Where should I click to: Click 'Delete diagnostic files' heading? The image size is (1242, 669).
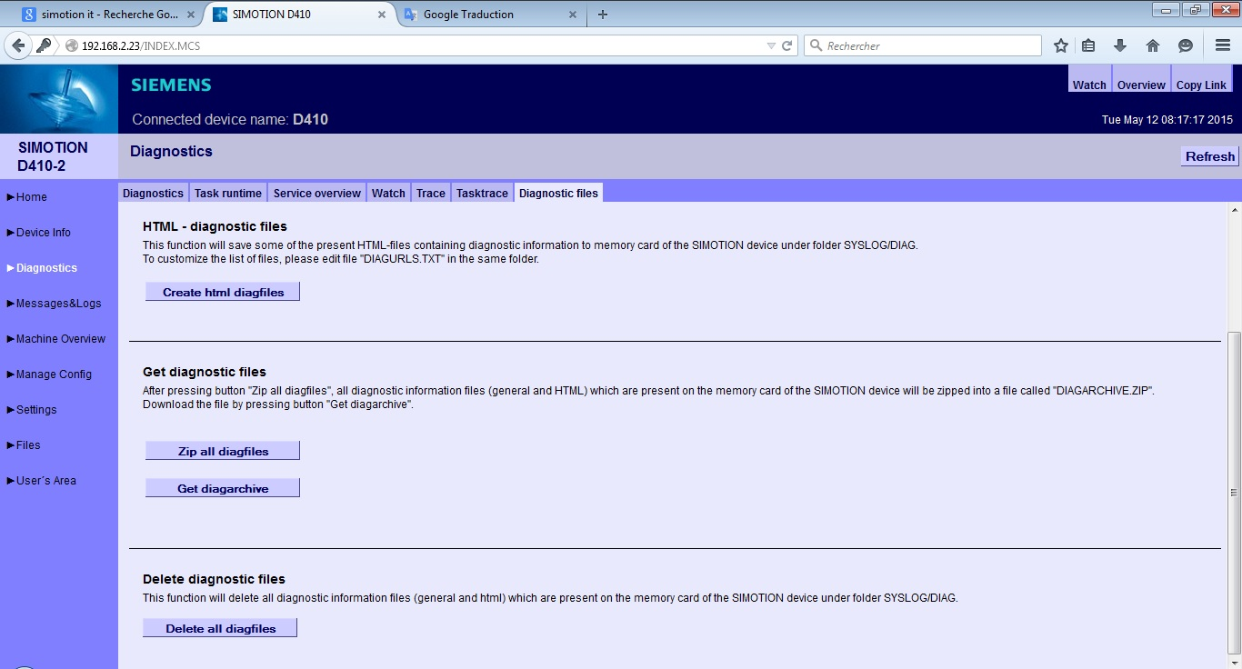tap(214, 579)
